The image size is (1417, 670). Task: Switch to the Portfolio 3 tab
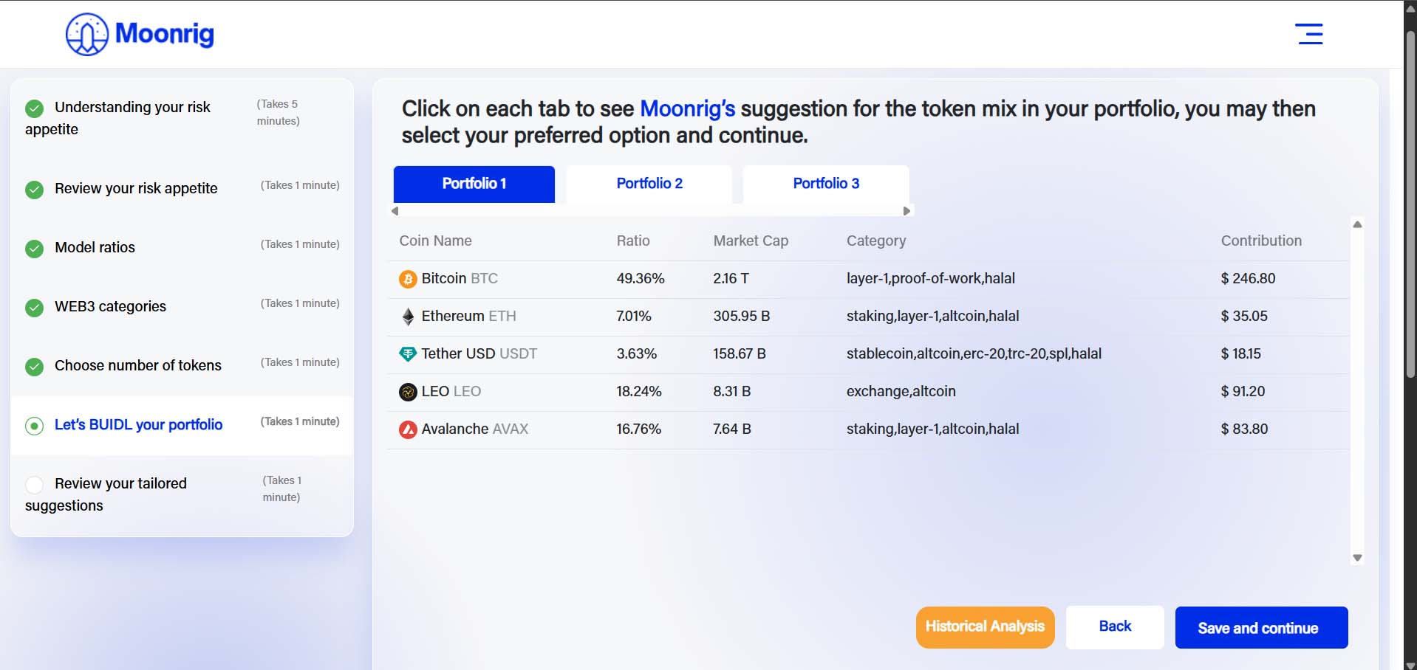(x=826, y=184)
